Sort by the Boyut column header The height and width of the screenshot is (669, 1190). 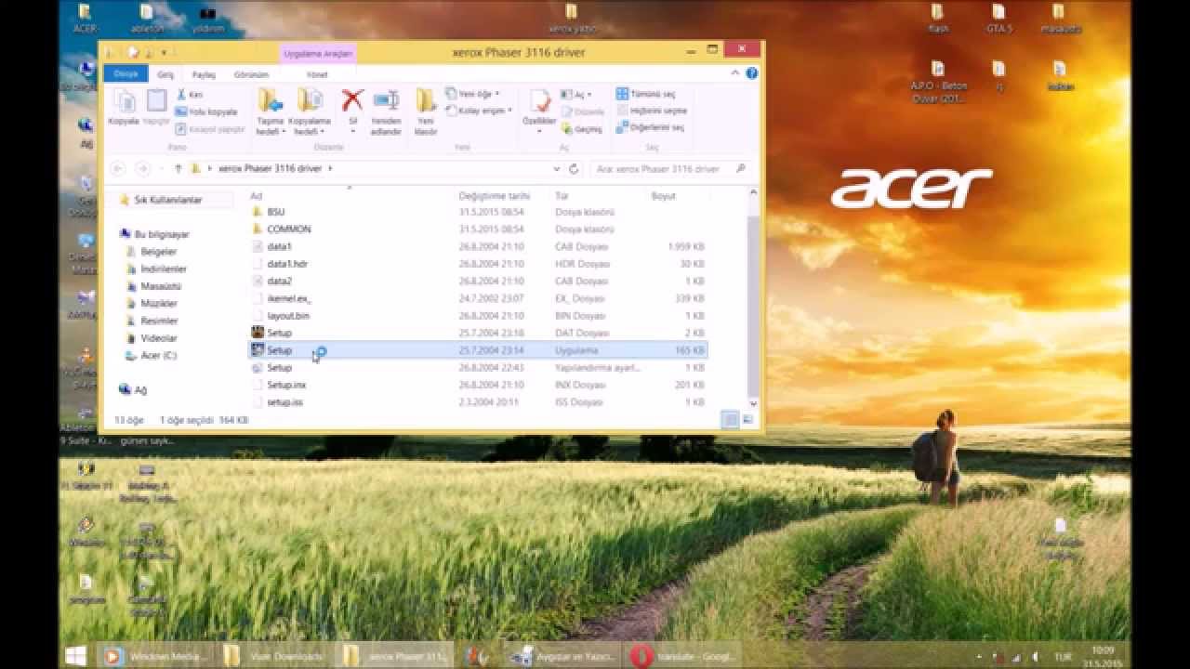pyautogui.click(x=664, y=196)
